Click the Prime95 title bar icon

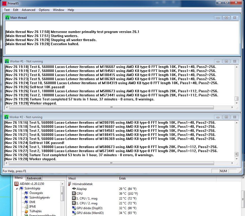(x=4, y=3)
